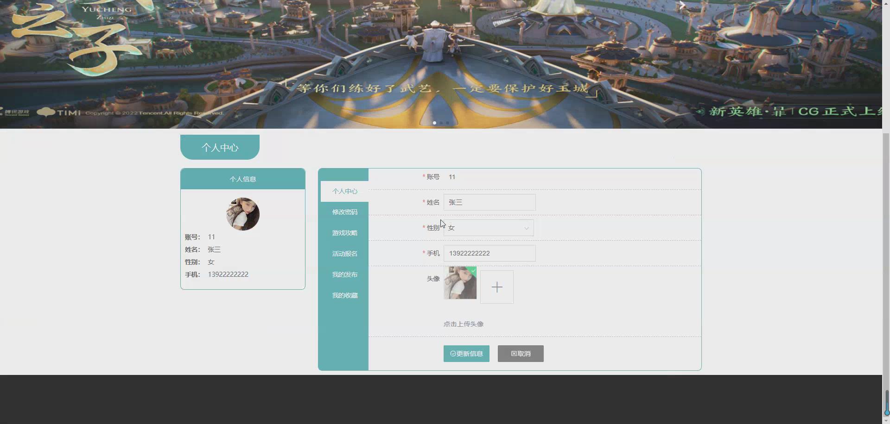Click the 姓名 name input field

point(489,202)
